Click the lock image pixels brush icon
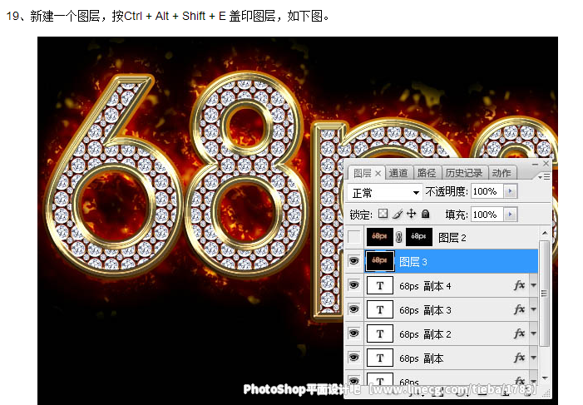Image resolution: width=583 pixels, height=405 pixels. click(397, 215)
